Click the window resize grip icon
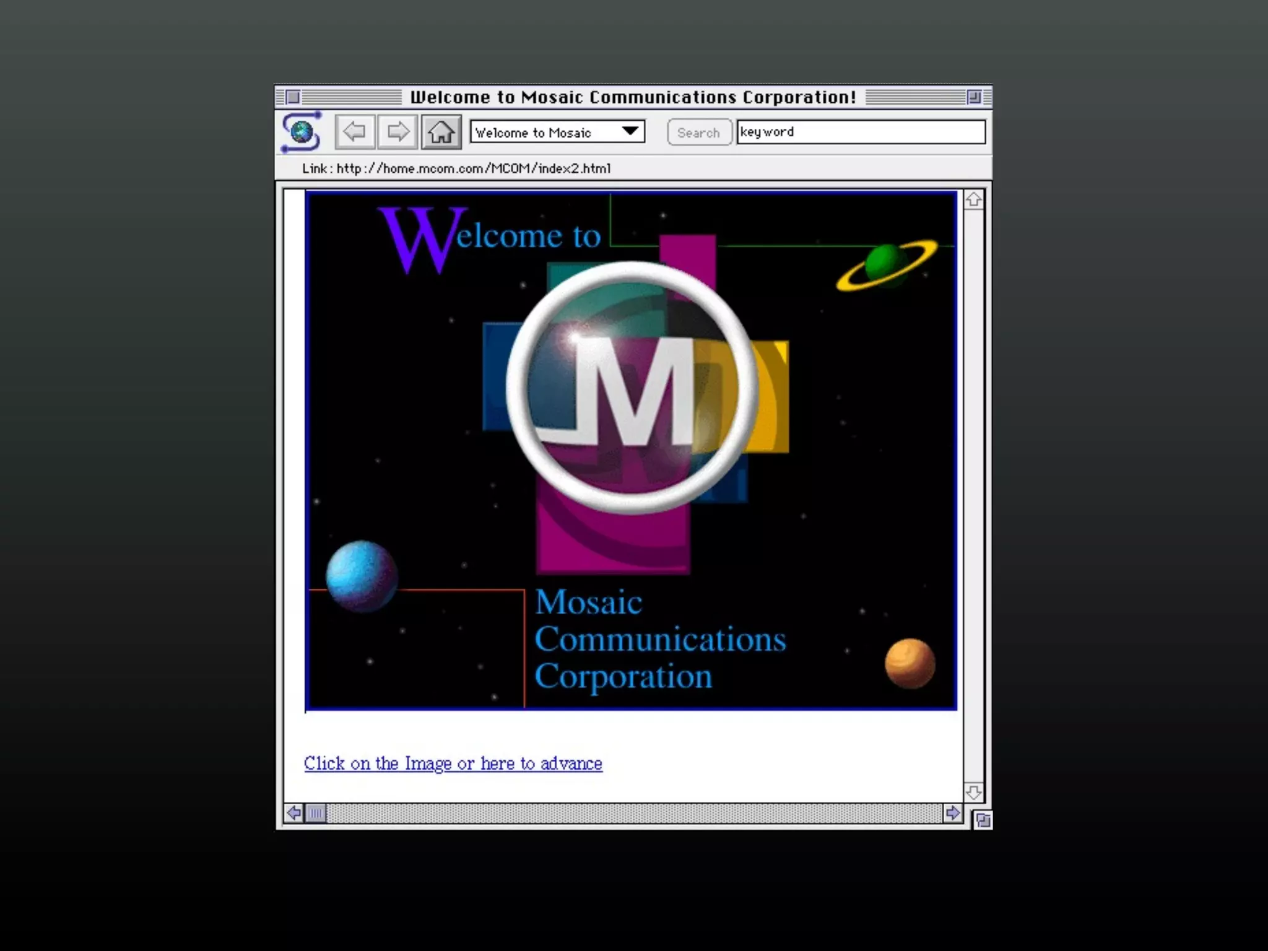1268x951 pixels. click(x=983, y=820)
